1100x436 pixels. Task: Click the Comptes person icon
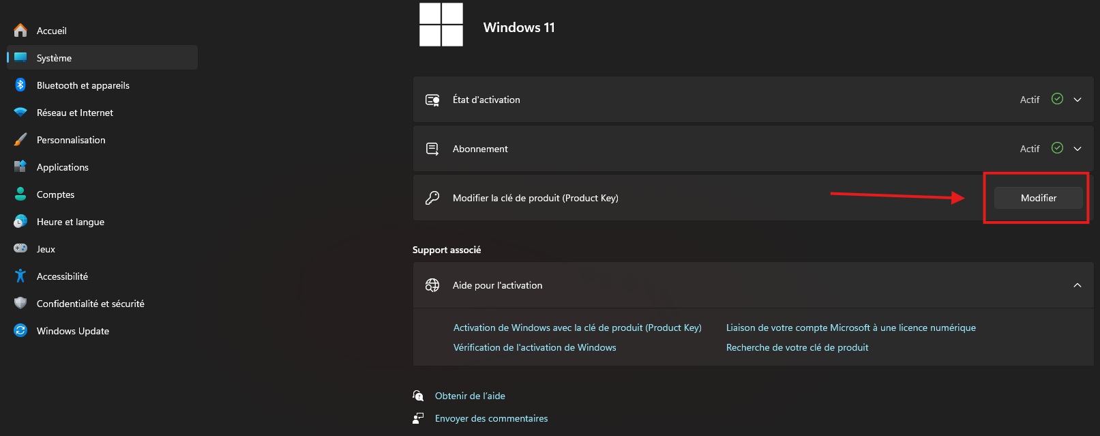click(20, 194)
